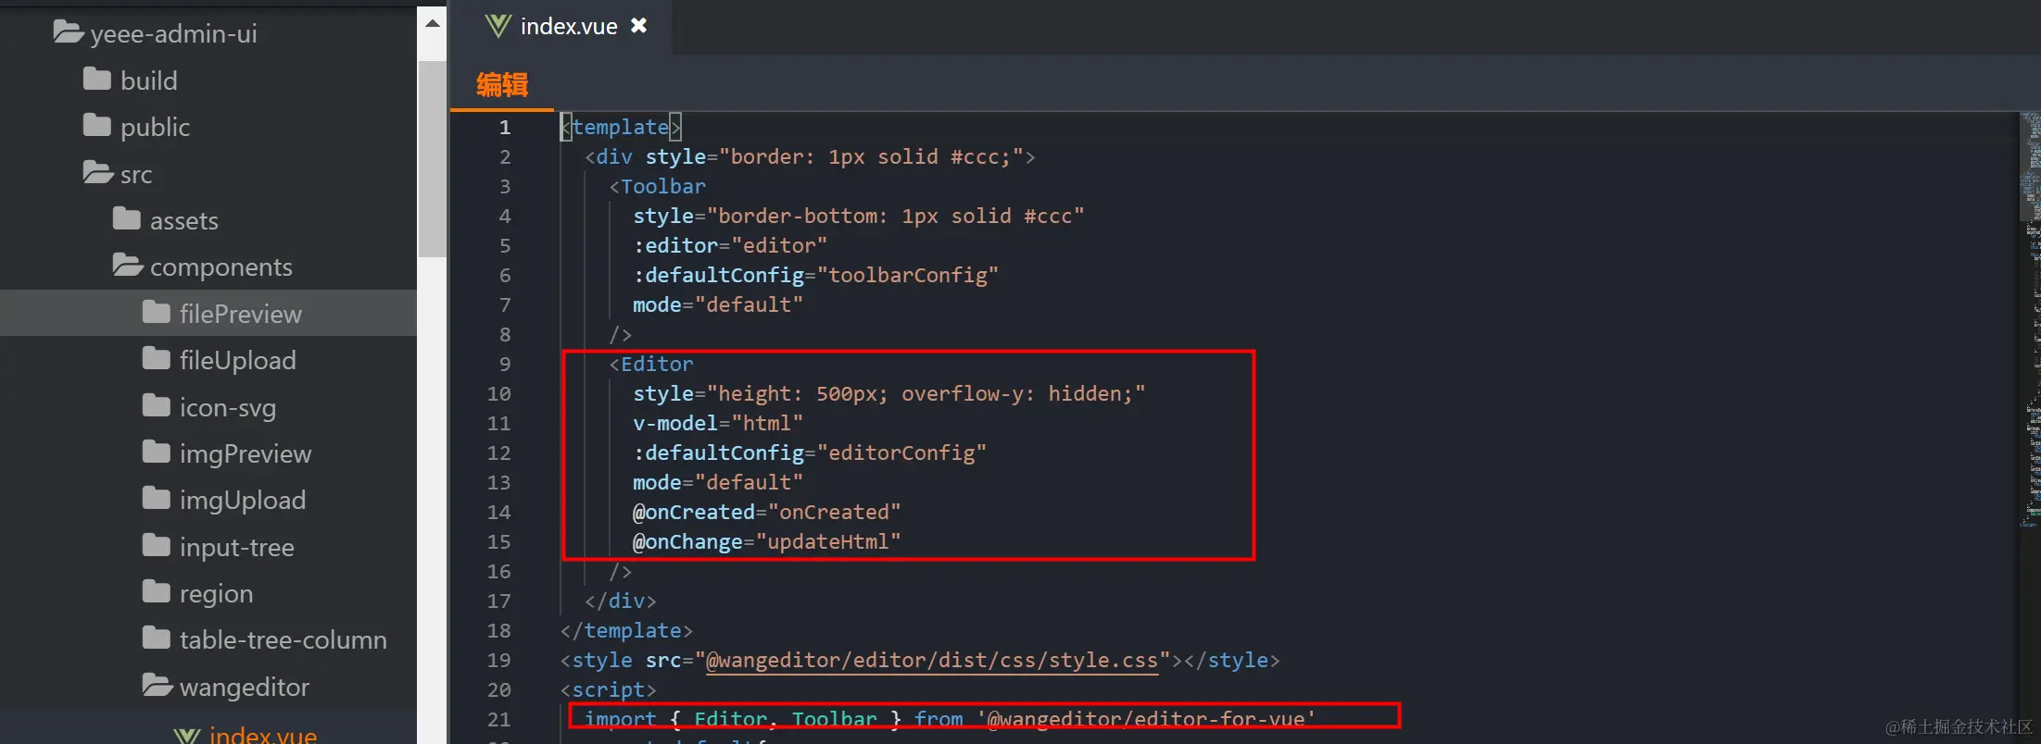This screenshot has width=2041, height=744.
Task: Click the code minimap on right edge
Action: coord(2030,319)
